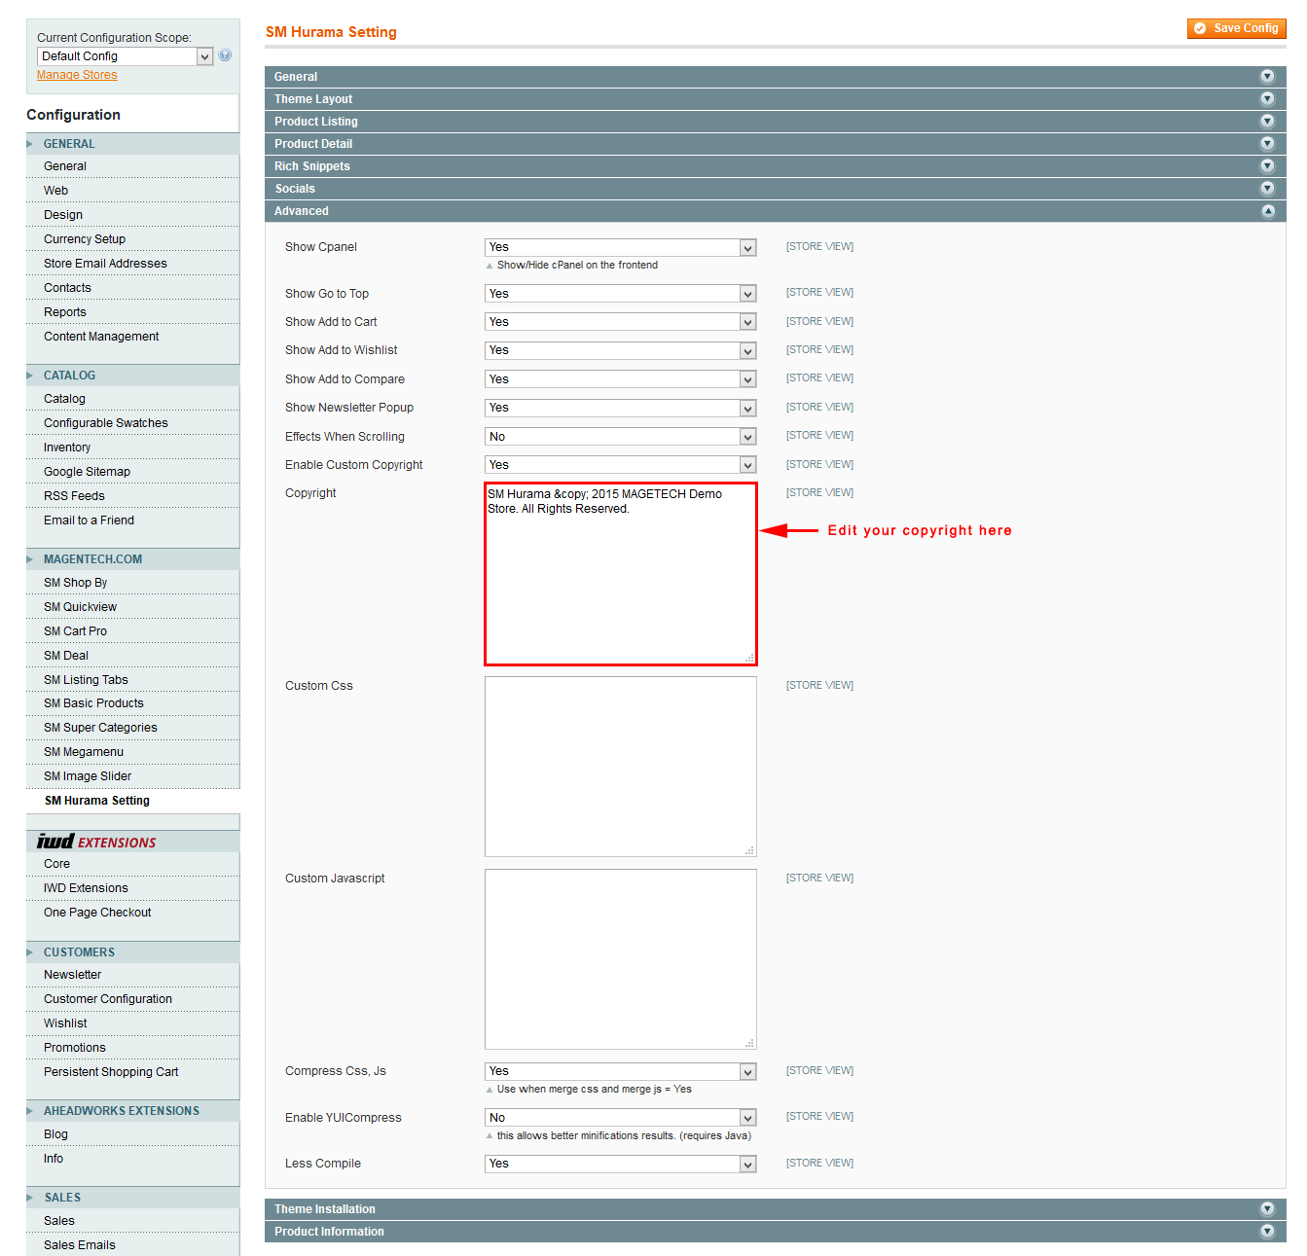Screen dimensions: 1307x1256
Task: Expand the General section arrow icon
Action: click(x=1267, y=76)
